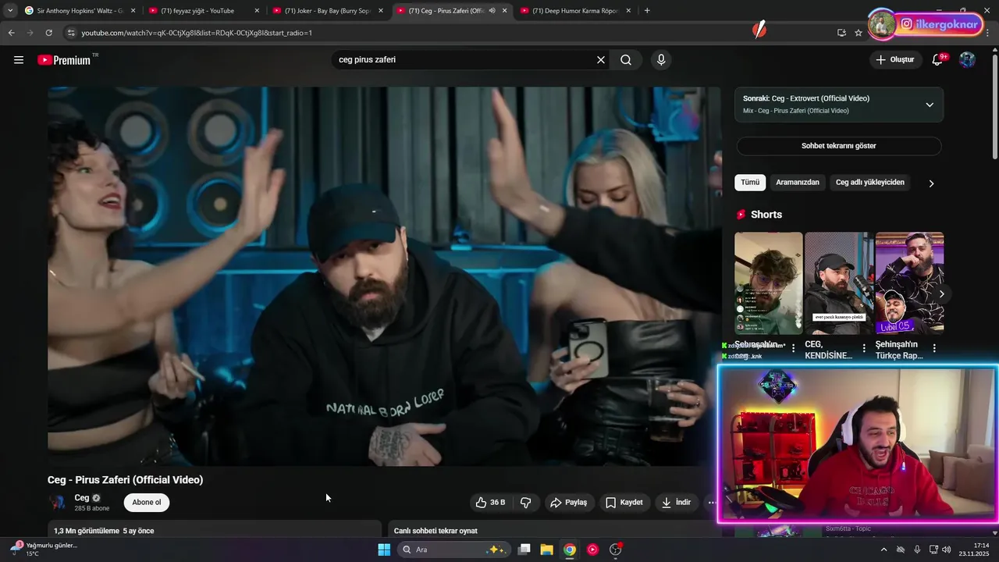Click the magnifier search button
The height and width of the screenshot is (562, 999).
point(626,60)
